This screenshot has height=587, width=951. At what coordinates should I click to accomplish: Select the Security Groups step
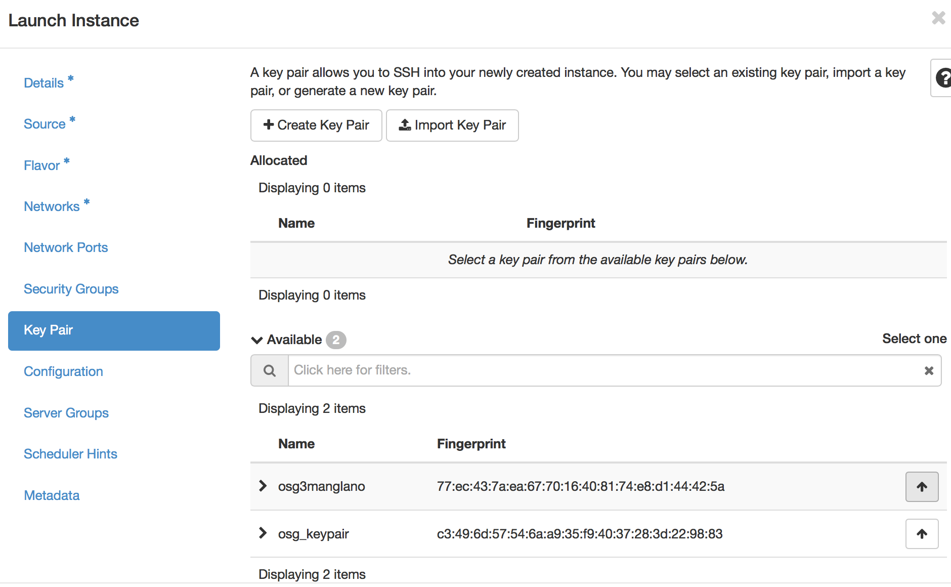(x=71, y=289)
